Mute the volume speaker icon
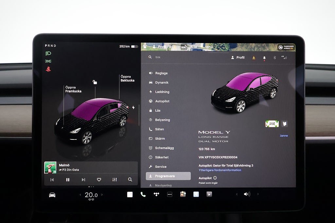335x223 pixels. pos(247,194)
